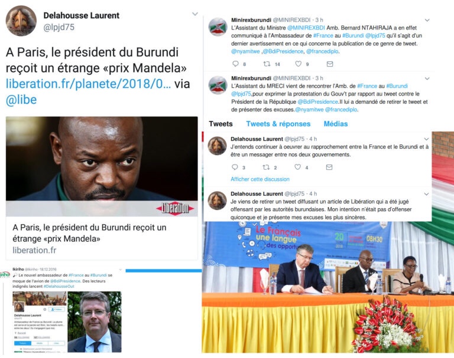The image size is (454, 358).
Task: Share 'J'entends continuer' tweet via message icon
Action: click(329, 167)
